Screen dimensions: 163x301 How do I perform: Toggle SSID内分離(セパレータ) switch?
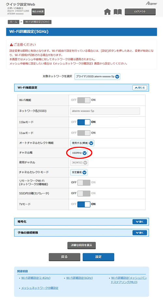[84, 193]
